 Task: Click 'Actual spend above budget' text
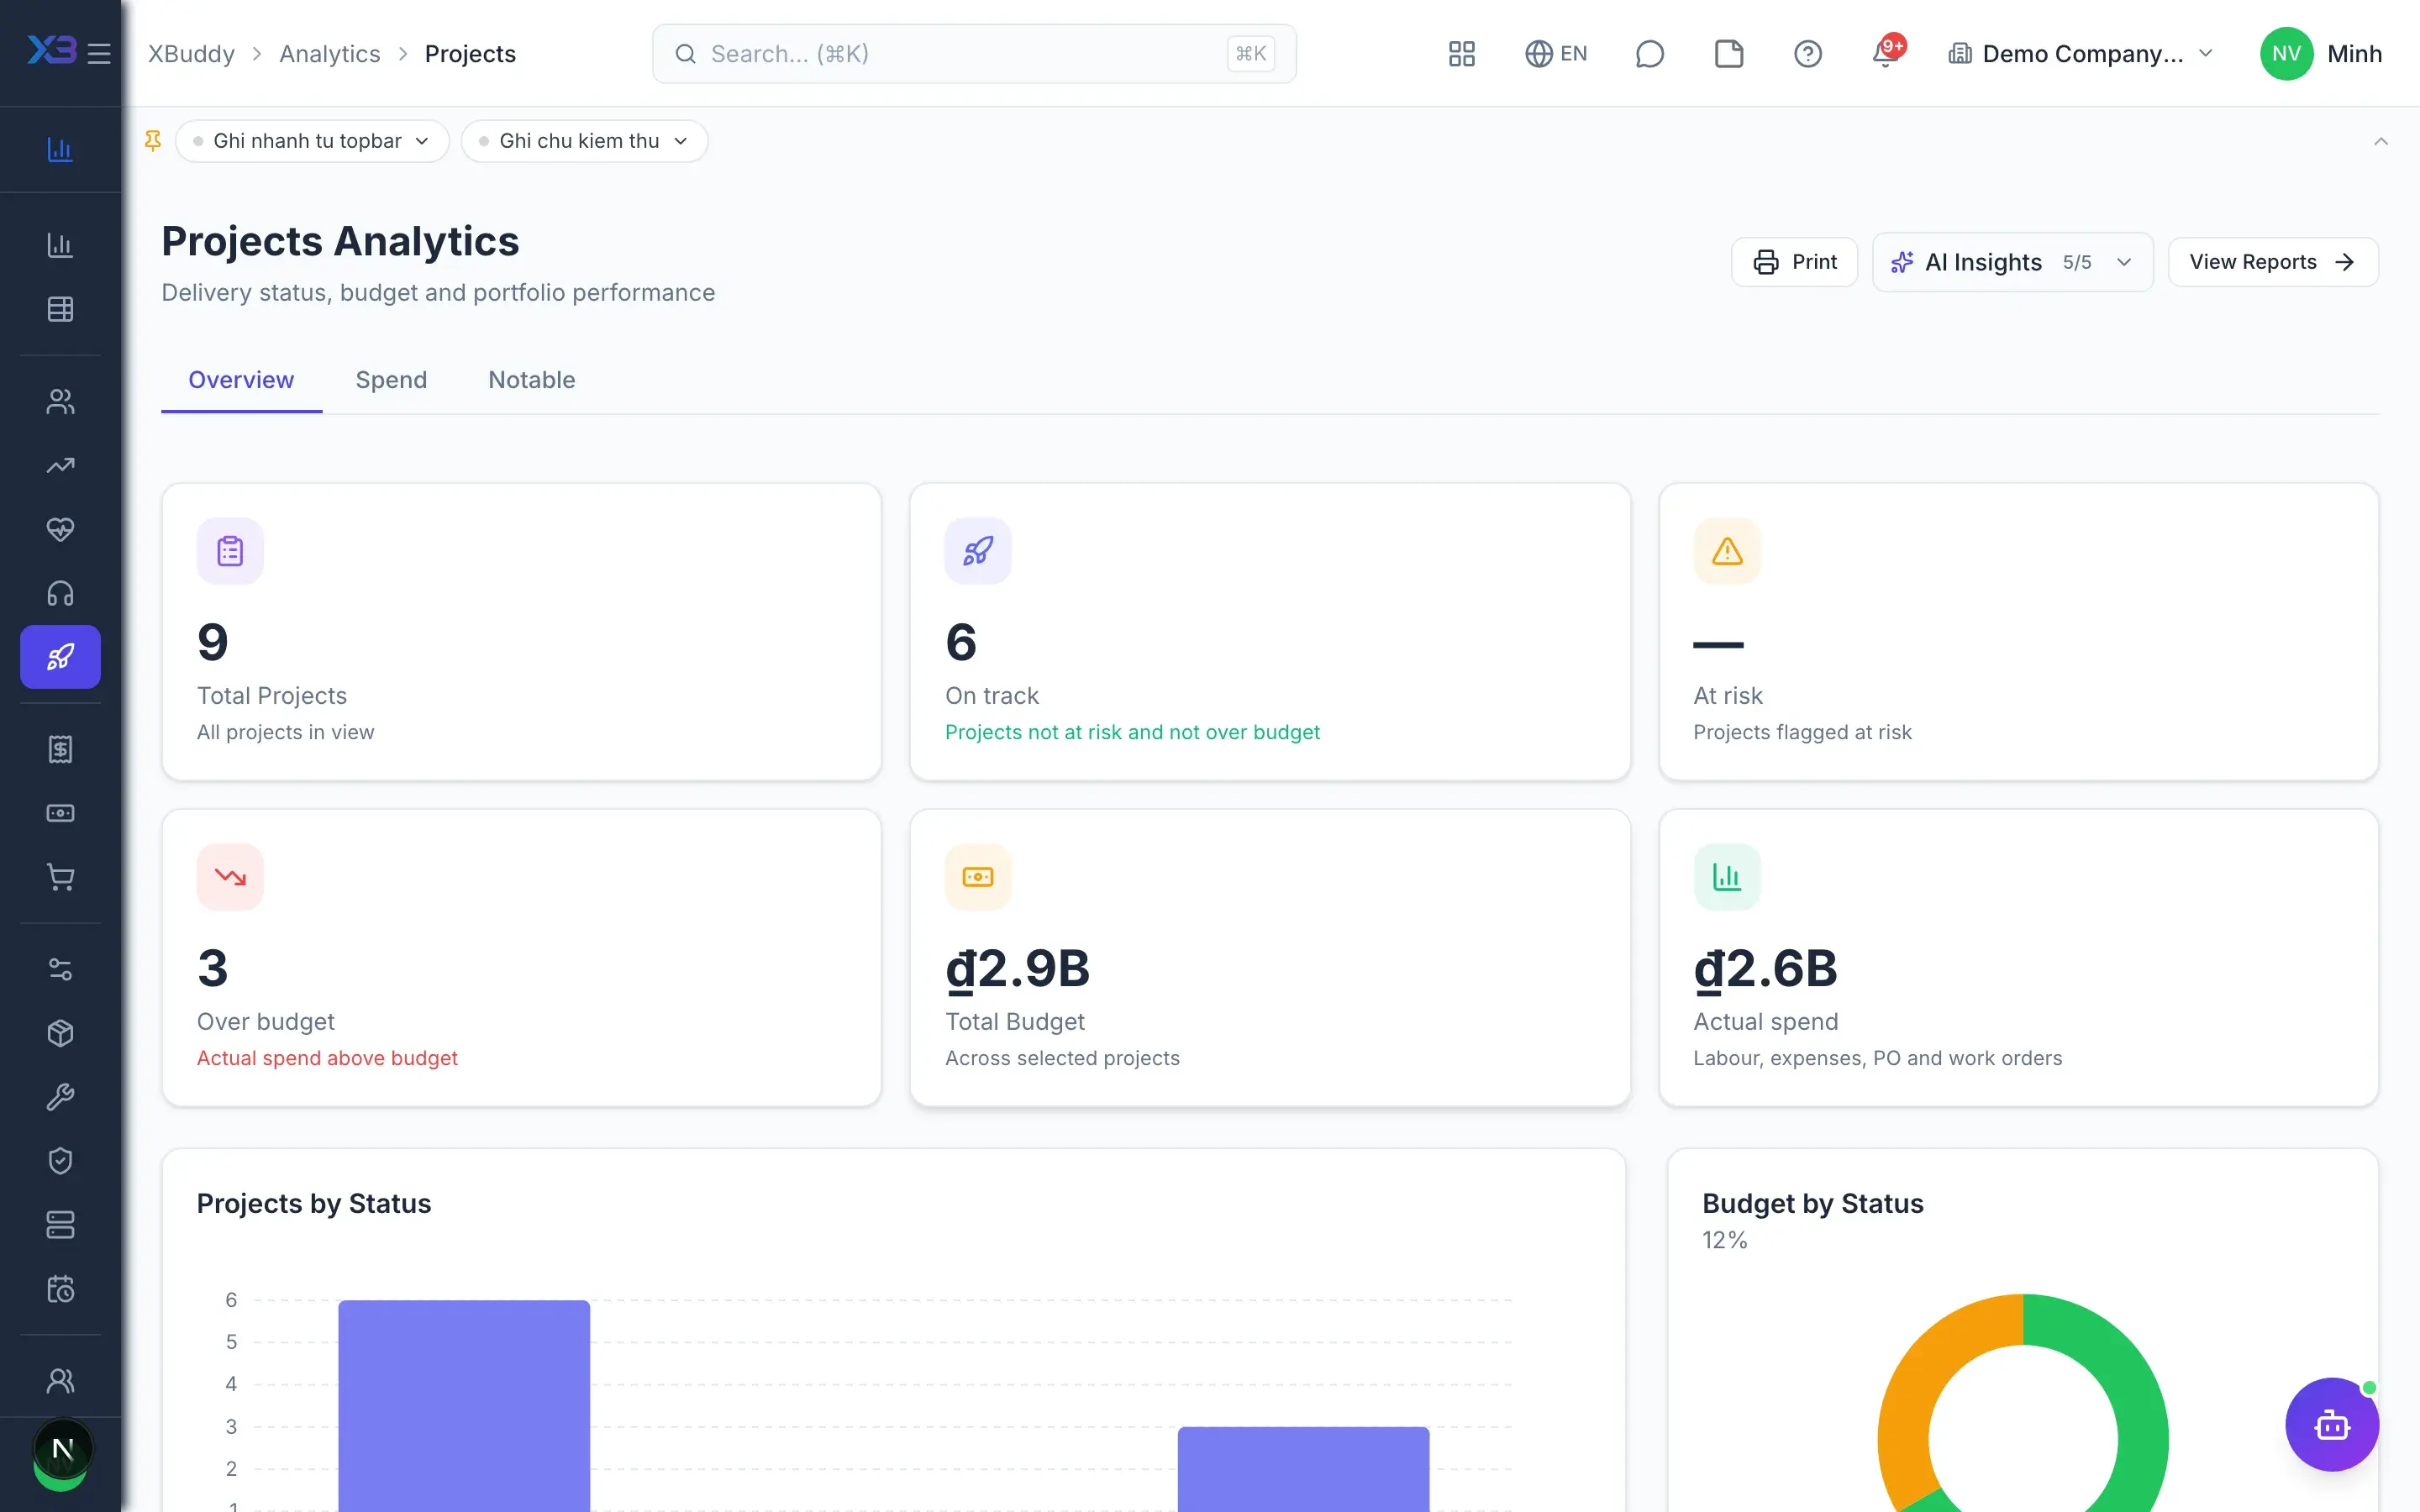[327, 1058]
